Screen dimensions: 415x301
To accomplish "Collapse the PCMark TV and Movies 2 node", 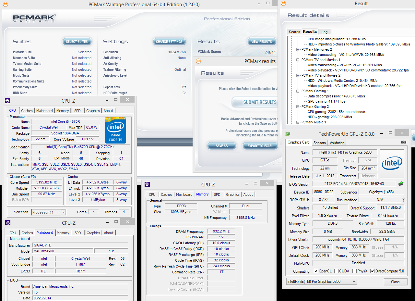I will [x=298, y=75].
